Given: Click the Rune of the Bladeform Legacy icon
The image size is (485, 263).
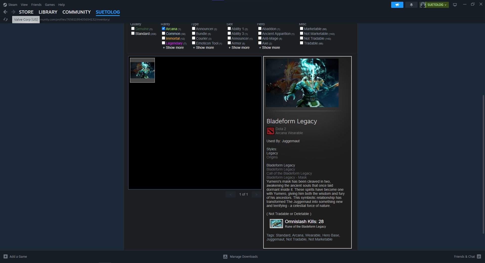Looking at the screenshot, I should [x=276, y=224].
